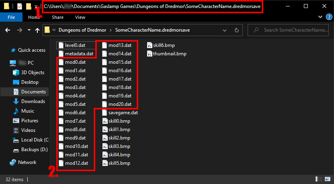Viewport: 334px width, 184px height.
Task: Select the mod15.dat file
Action: pyautogui.click(x=117, y=62)
